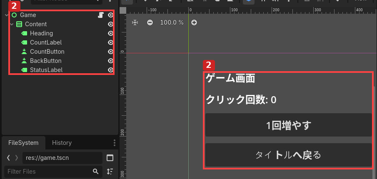377x179 pixels.
Task: Toggle BackButton visibility eye
Action: click(110, 61)
